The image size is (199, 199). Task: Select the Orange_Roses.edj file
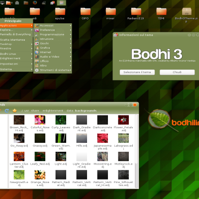tap(40, 178)
